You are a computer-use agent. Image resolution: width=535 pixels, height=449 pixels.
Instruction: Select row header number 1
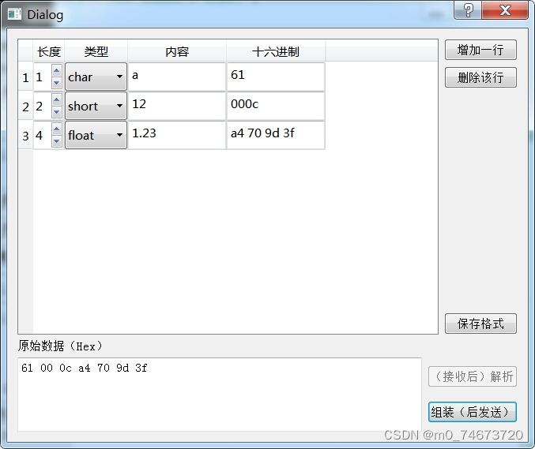pyautogui.click(x=25, y=77)
